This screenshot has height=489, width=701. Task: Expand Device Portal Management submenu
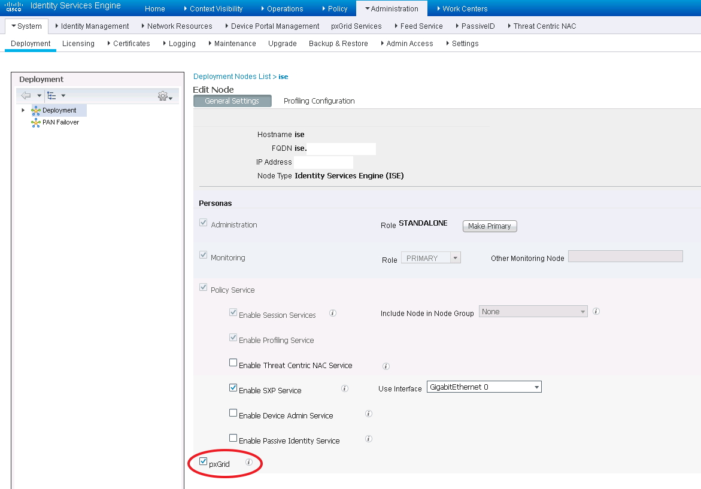(x=272, y=26)
